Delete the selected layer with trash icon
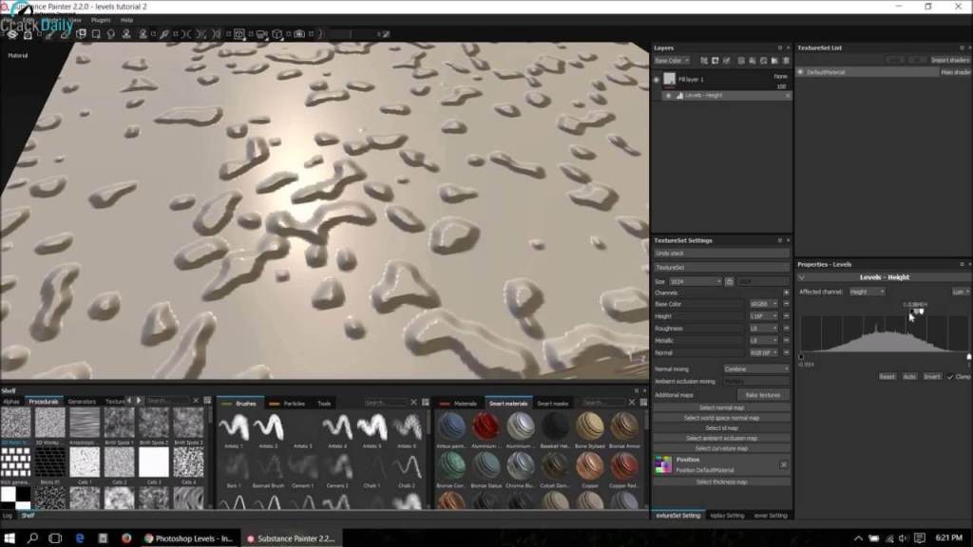 coord(786,60)
